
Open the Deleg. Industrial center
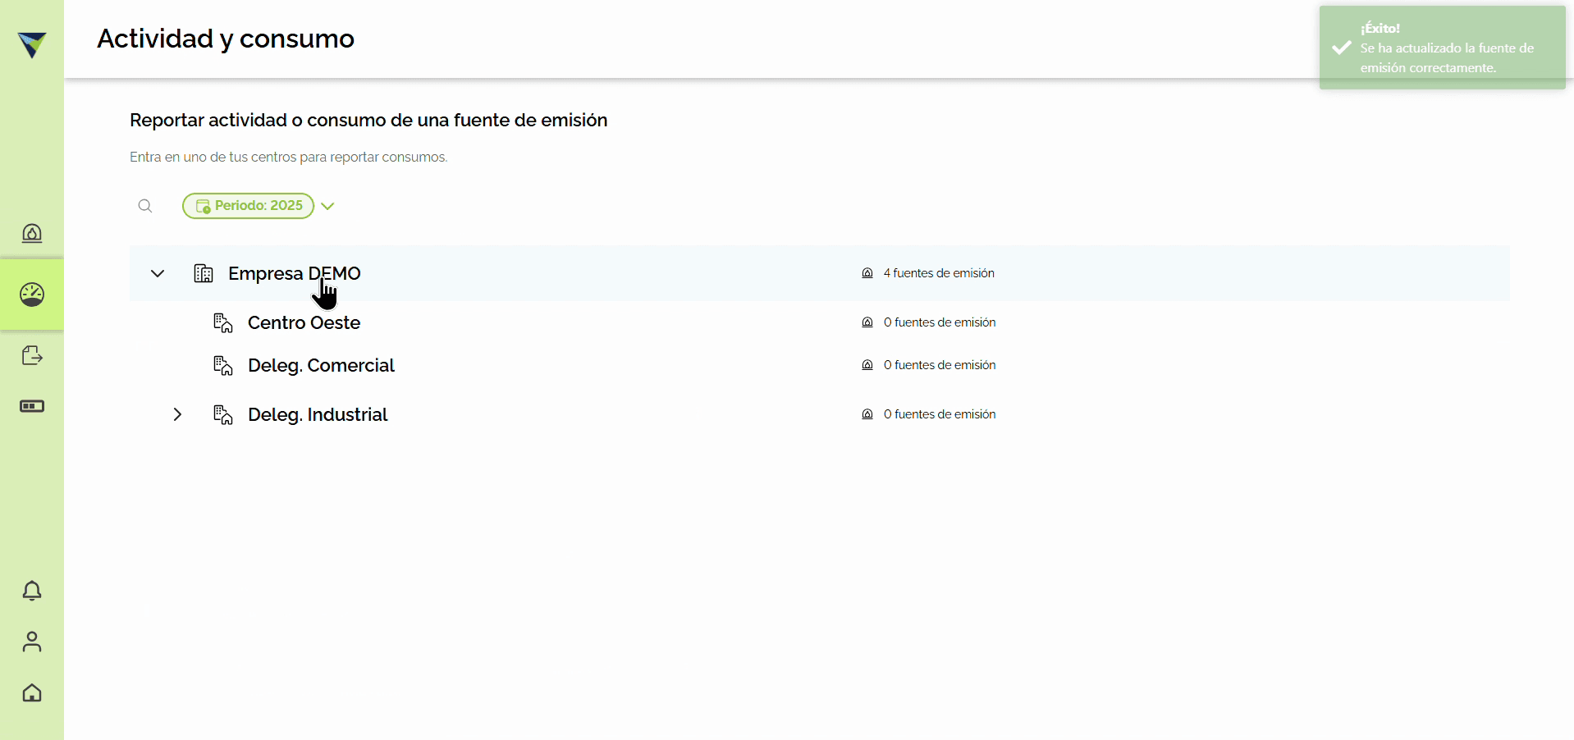(318, 414)
